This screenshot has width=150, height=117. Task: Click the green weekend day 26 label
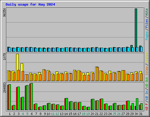point(119,114)
